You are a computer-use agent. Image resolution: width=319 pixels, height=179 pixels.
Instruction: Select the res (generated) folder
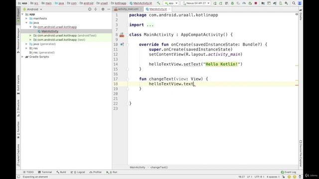tap(42, 53)
